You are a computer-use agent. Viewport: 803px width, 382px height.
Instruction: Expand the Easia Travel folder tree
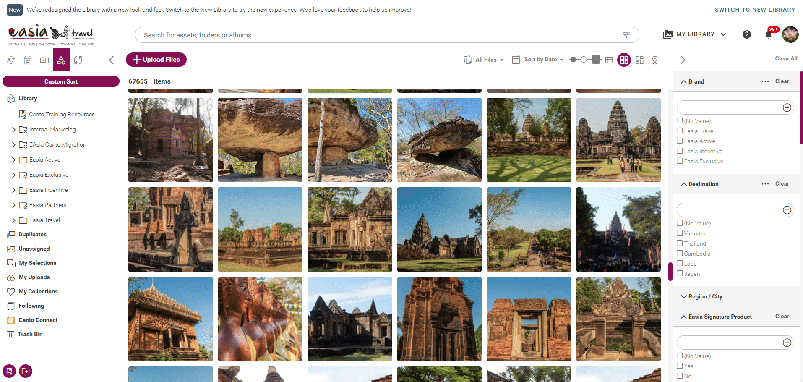pyautogui.click(x=14, y=220)
